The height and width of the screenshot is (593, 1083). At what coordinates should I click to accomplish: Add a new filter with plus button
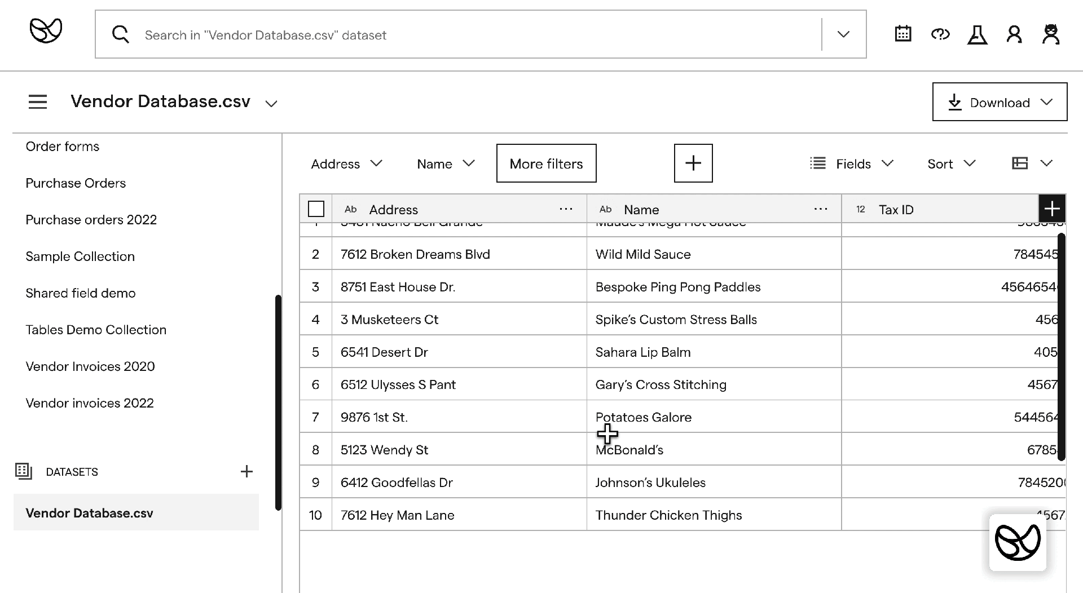pyautogui.click(x=693, y=163)
